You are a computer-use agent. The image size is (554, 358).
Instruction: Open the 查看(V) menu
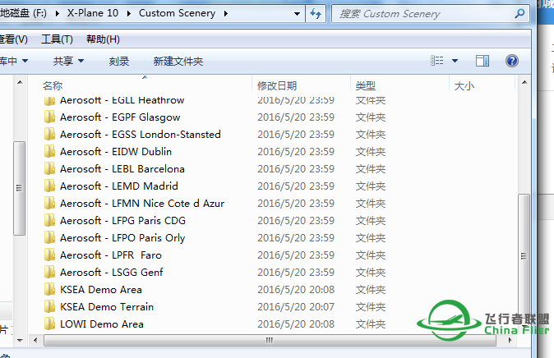[13, 39]
